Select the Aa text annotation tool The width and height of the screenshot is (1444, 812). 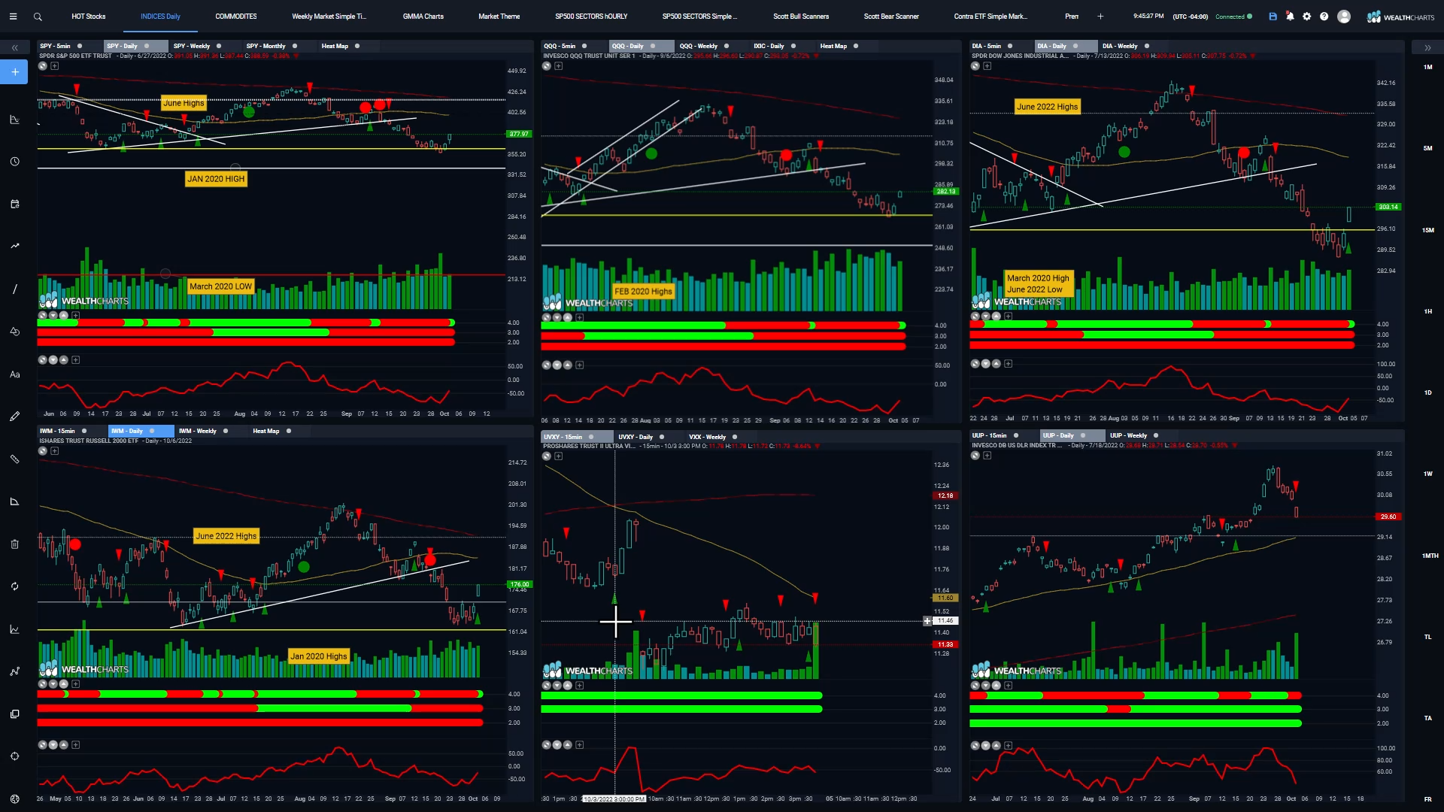pos(14,374)
